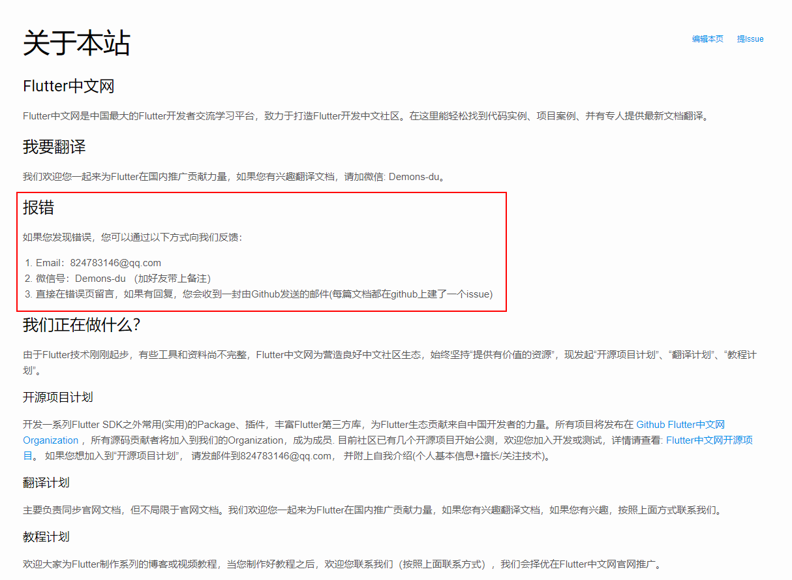
Task: Click the 翻译计划 subsection heading
Action: (44, 483)
